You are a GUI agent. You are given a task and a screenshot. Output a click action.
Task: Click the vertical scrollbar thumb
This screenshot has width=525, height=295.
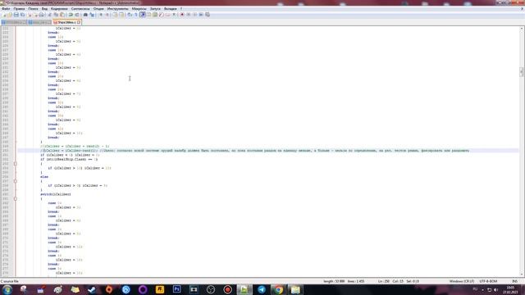click(522, 72)
